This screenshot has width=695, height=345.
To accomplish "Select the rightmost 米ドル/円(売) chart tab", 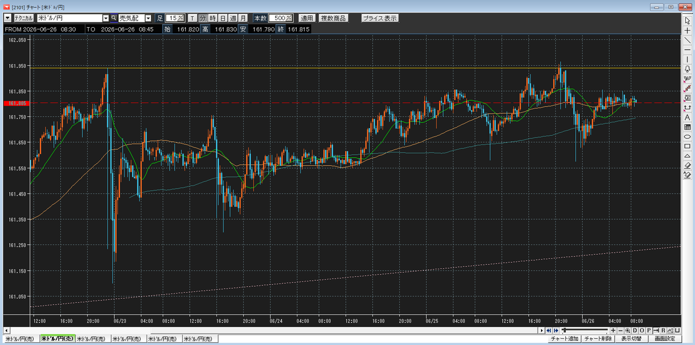I will click(200, 338).
